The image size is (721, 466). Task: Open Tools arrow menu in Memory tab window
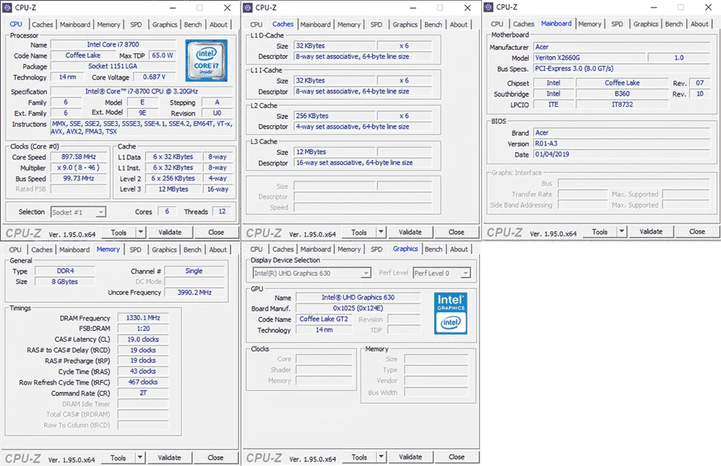140,458
